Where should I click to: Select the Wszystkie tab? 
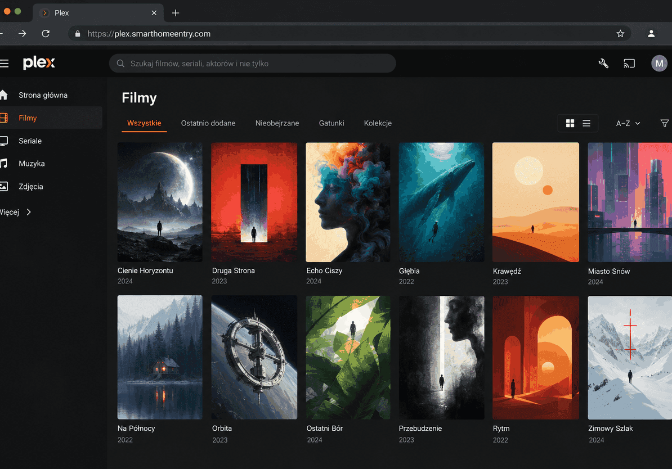[x=144, y=123]
